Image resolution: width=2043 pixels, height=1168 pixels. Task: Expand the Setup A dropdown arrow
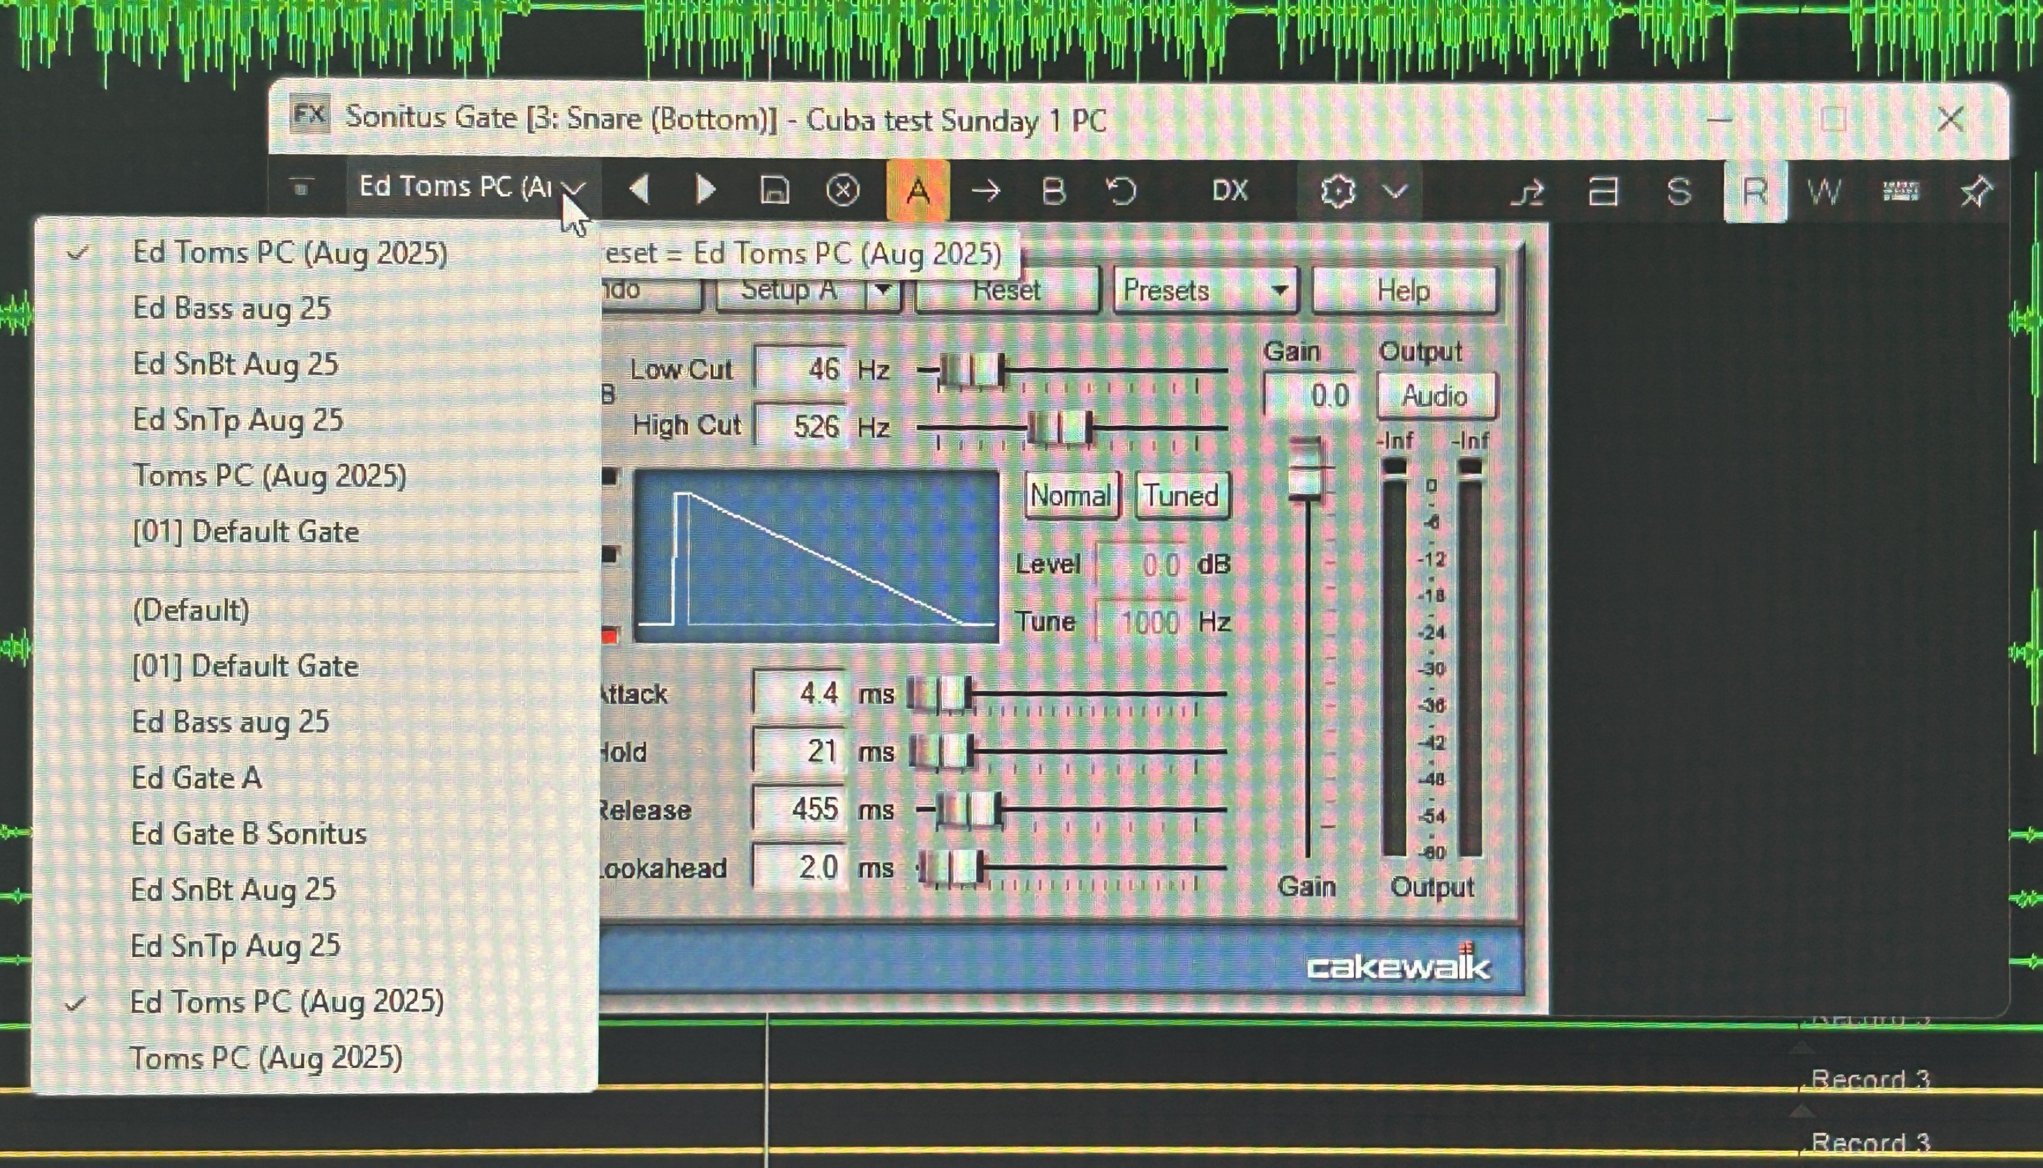click(883, 290)
